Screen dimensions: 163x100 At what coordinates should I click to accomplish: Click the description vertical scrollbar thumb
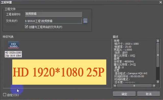point(158,55)
